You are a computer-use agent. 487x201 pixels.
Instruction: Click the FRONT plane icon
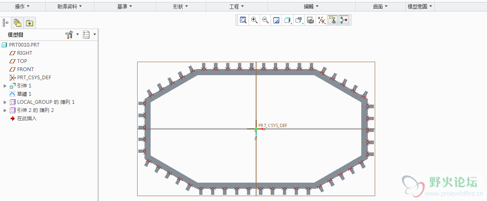coord(12,69)
